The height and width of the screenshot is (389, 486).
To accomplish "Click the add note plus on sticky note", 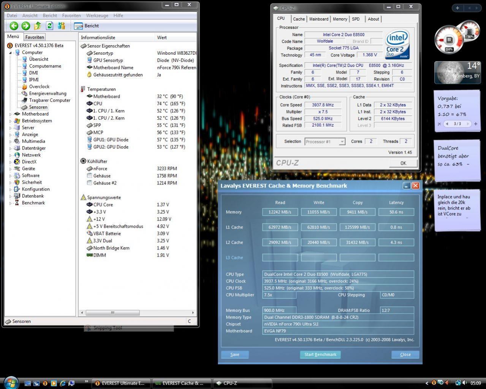I will tap(475, 124).
